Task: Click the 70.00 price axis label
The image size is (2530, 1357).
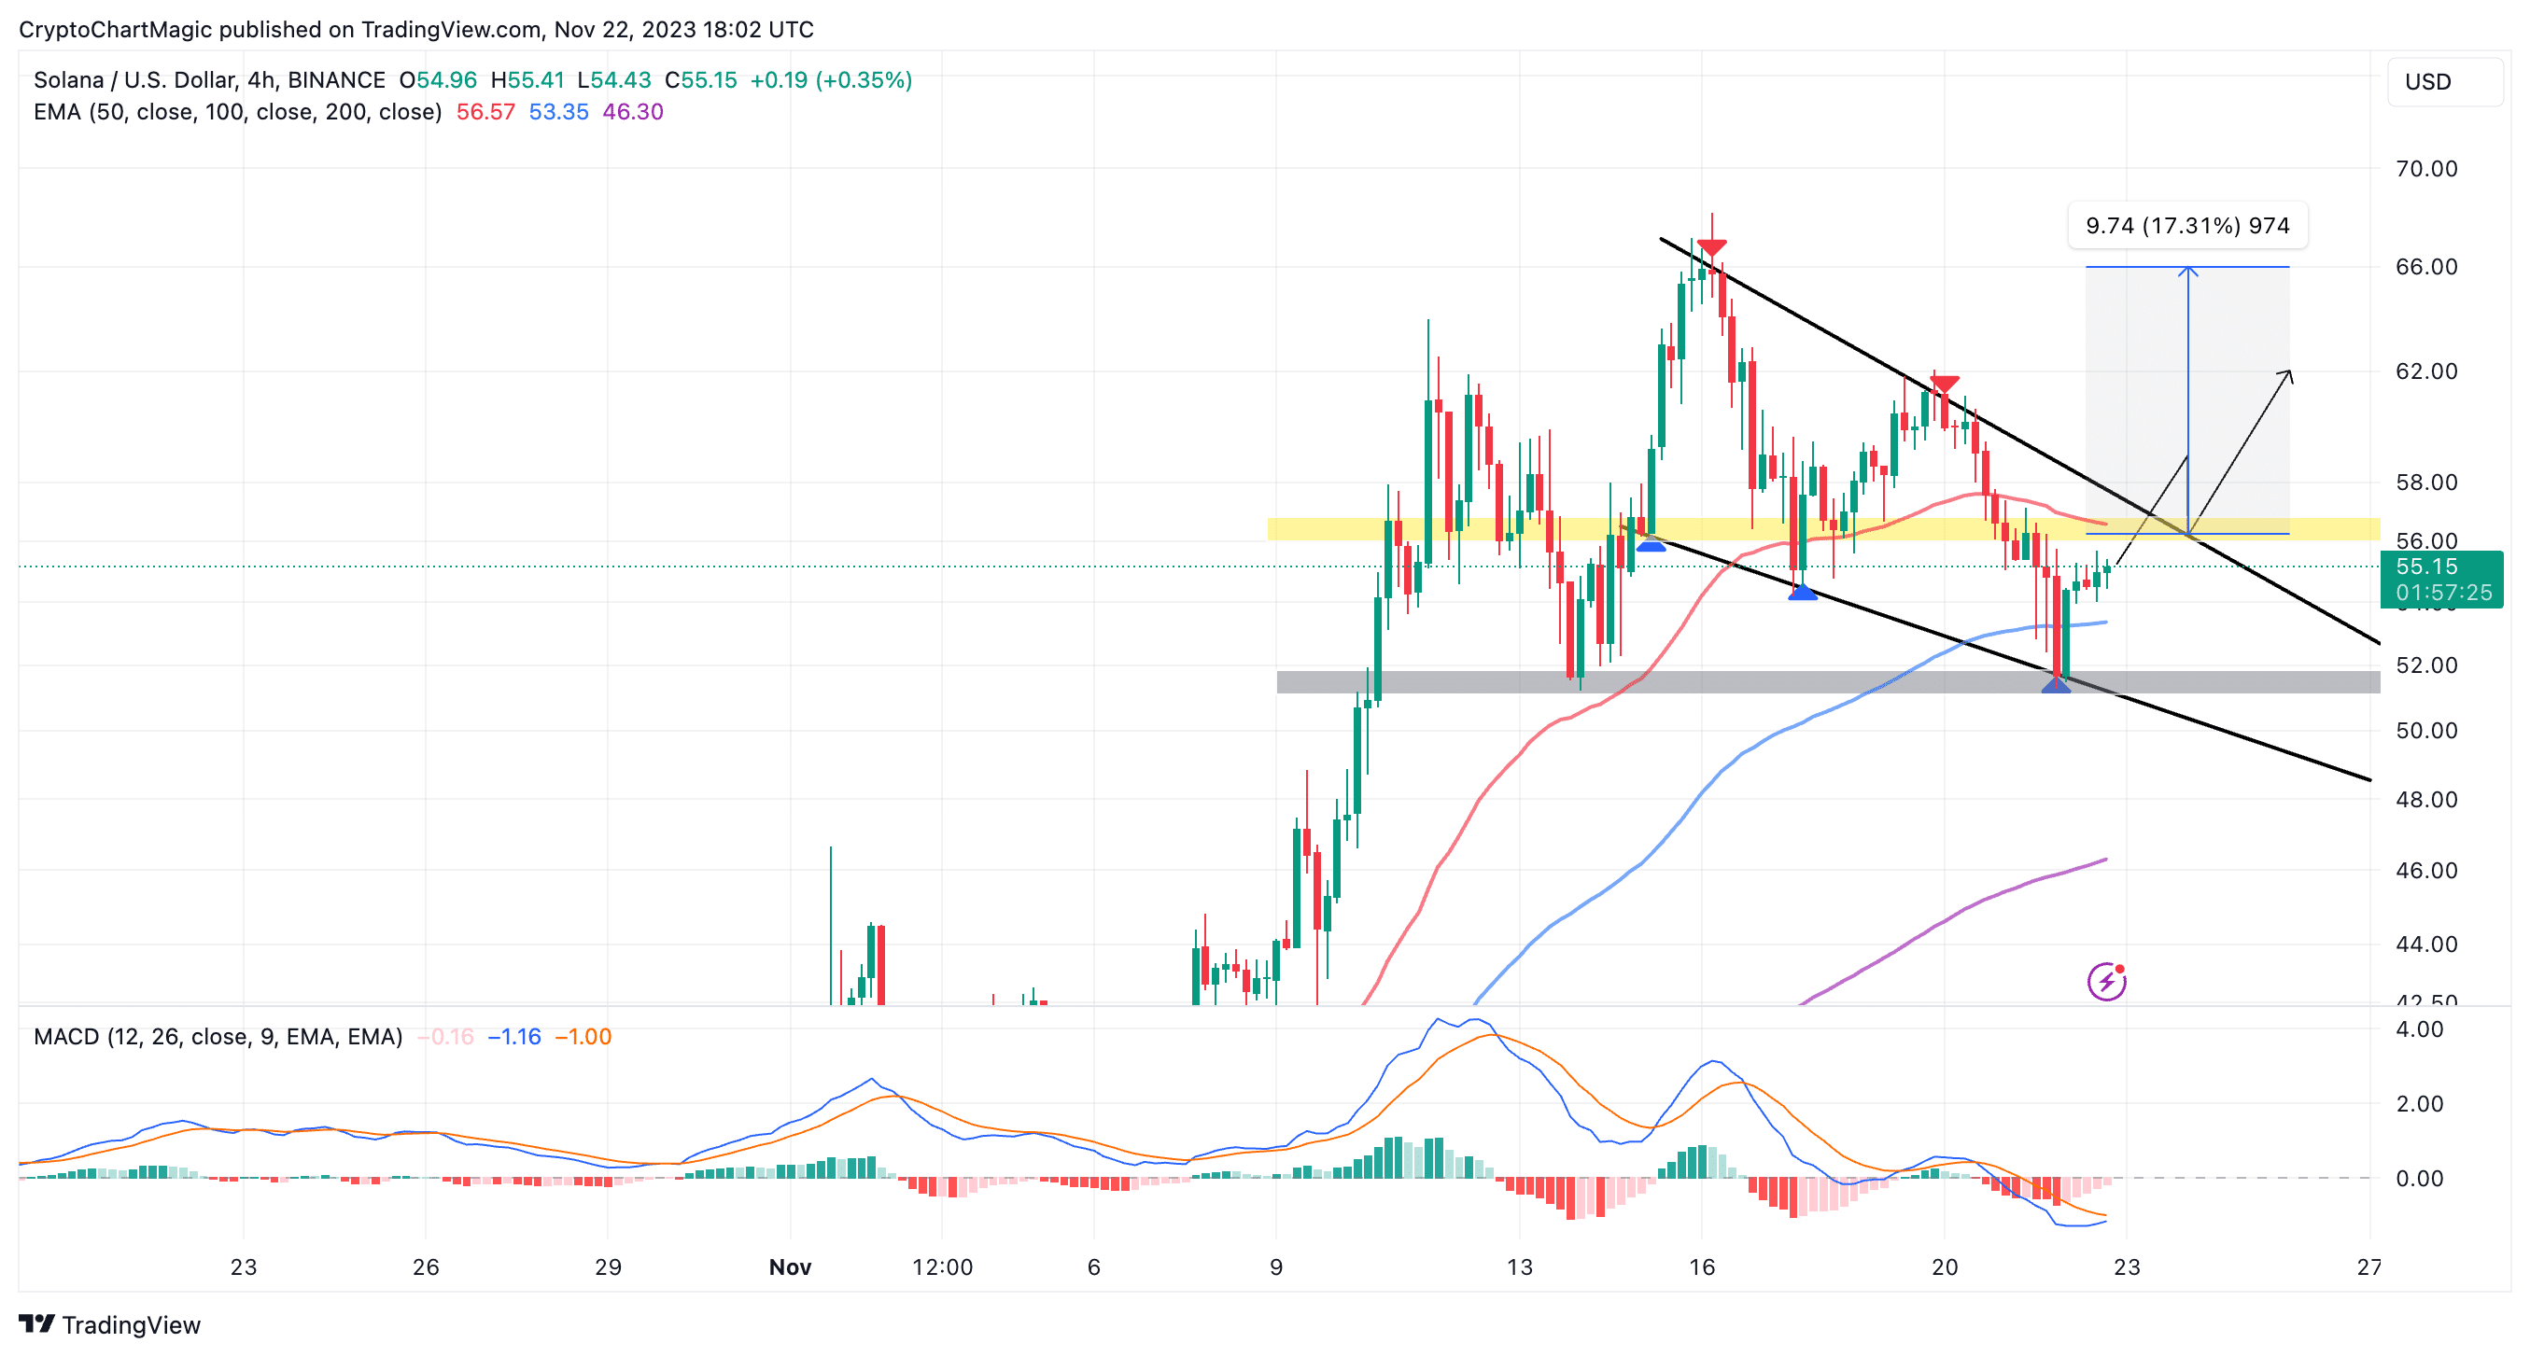Action: [x=2425, y=169]
